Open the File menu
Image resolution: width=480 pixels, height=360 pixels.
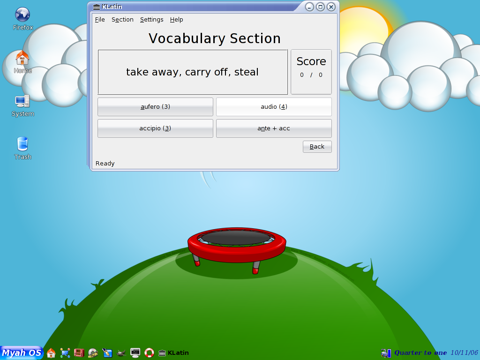coord(100,20)
